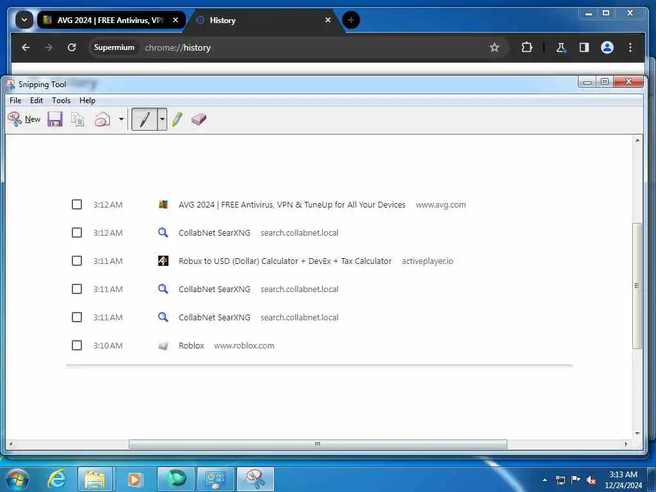Open a new browser tab
The image size is (656, 492).
tap(351, 20)
